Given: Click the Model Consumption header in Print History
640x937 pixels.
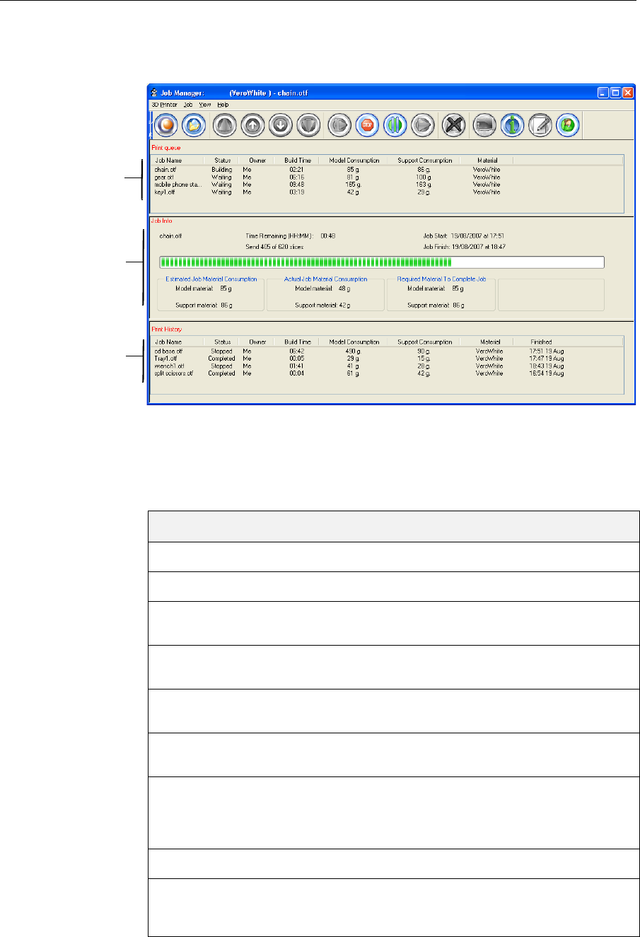Looking at the screenshot, I should coord(354,342).
